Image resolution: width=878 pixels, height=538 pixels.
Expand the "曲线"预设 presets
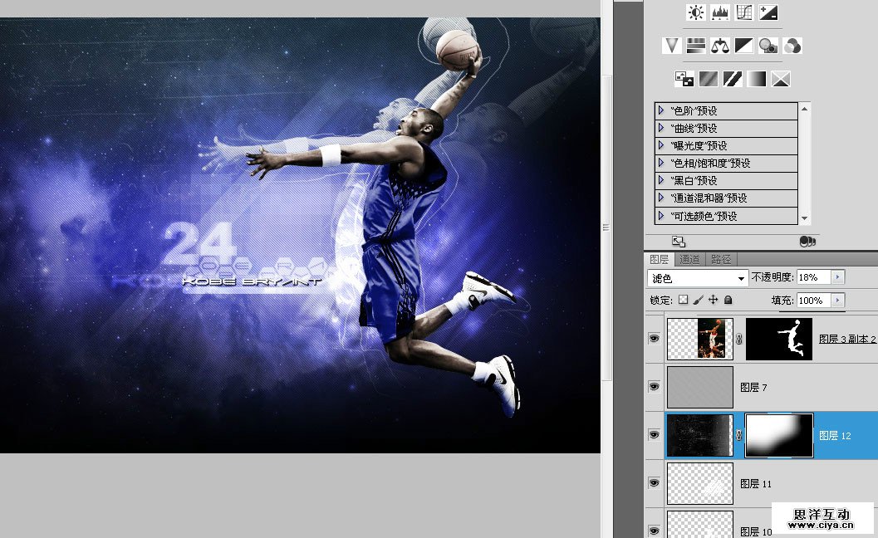point(661,128)
